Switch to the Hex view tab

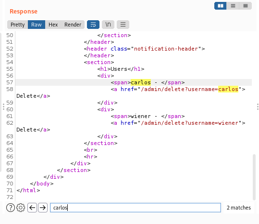53,25
